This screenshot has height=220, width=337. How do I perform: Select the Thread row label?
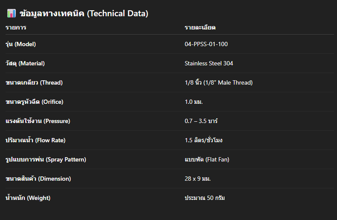[34, 82]
